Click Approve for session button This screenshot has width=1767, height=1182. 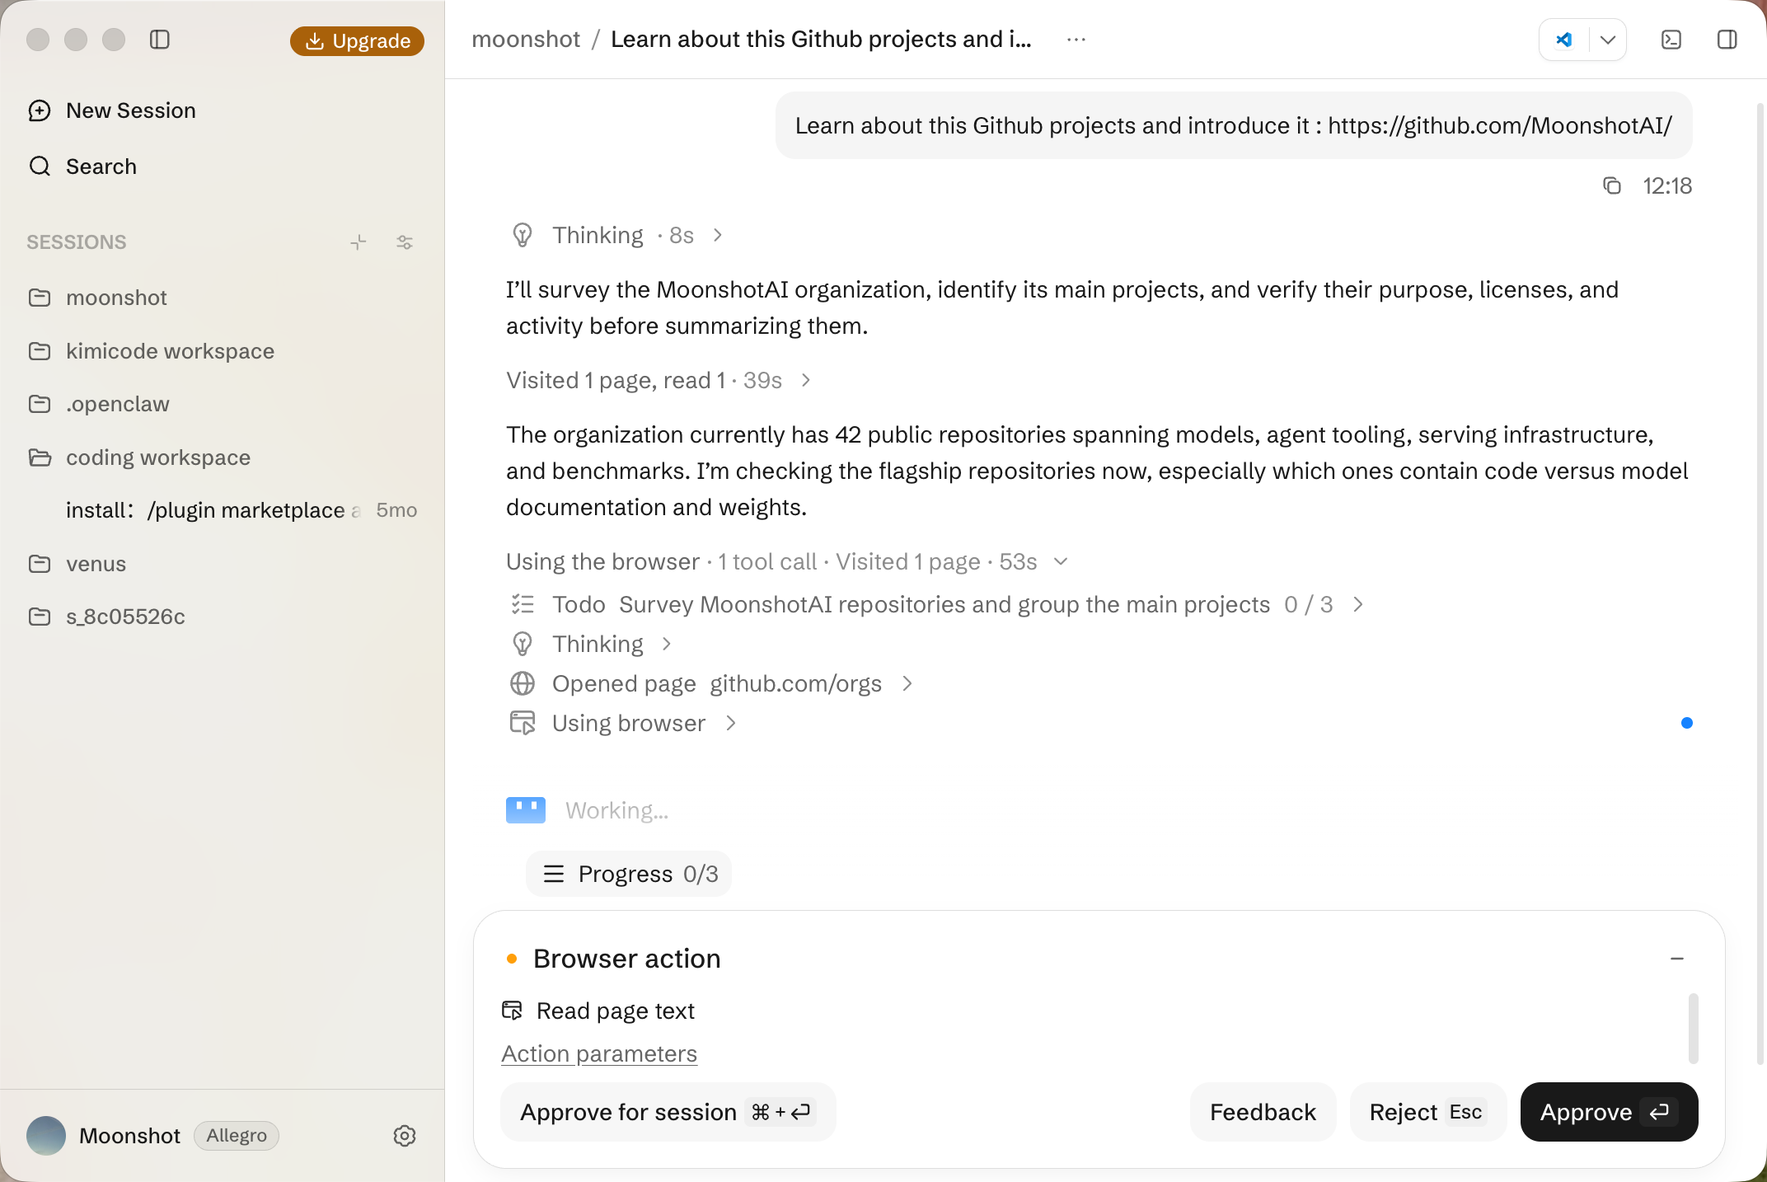click(668, 1113)
